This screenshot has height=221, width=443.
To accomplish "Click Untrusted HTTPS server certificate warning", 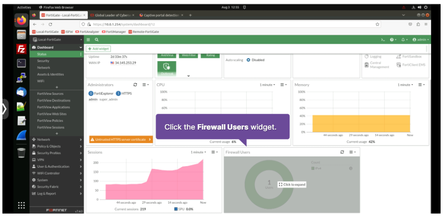I will (x=121, y=140).
